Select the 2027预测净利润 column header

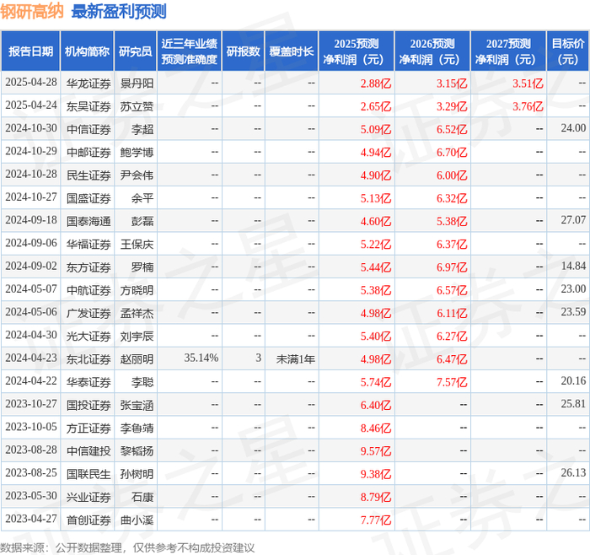pos(508,51)
